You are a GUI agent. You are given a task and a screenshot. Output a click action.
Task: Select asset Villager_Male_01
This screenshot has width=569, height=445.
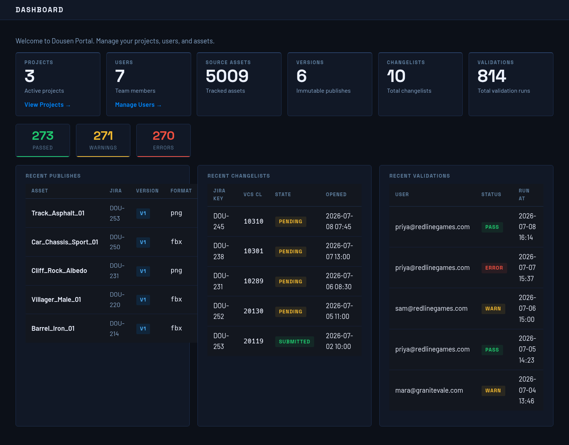[x=56, y=300]
